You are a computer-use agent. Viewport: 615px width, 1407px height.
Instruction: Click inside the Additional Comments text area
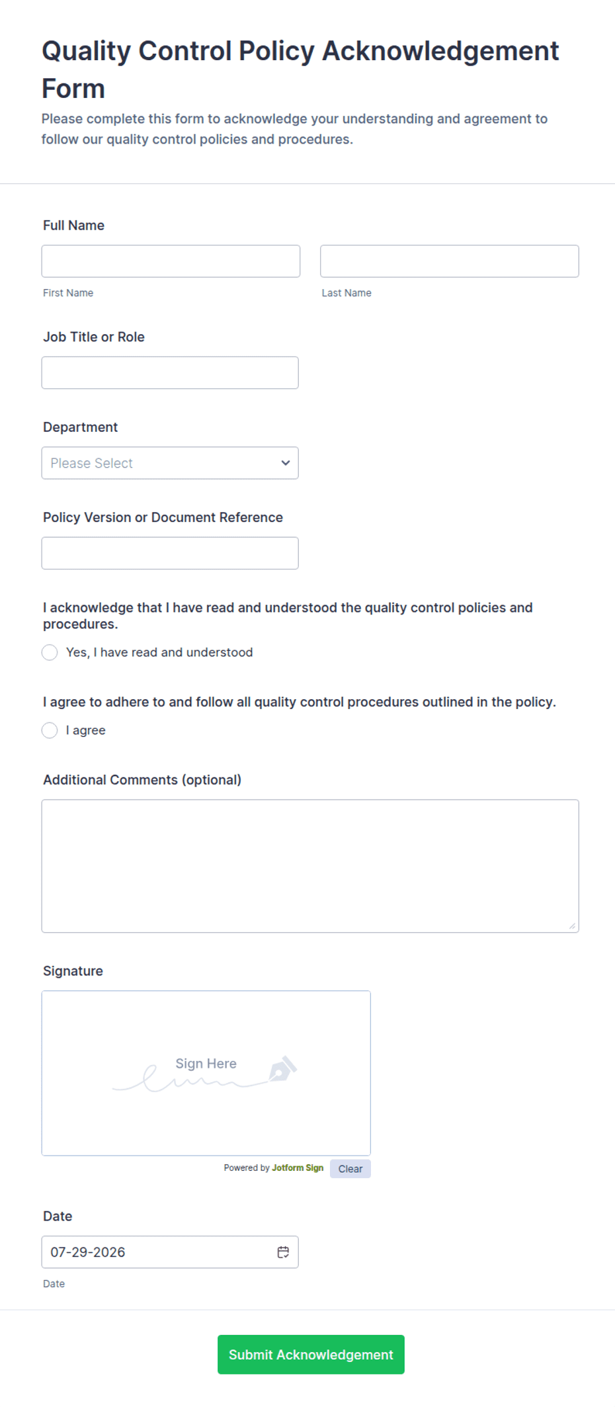pyautogui.click(x=310, y=866)
